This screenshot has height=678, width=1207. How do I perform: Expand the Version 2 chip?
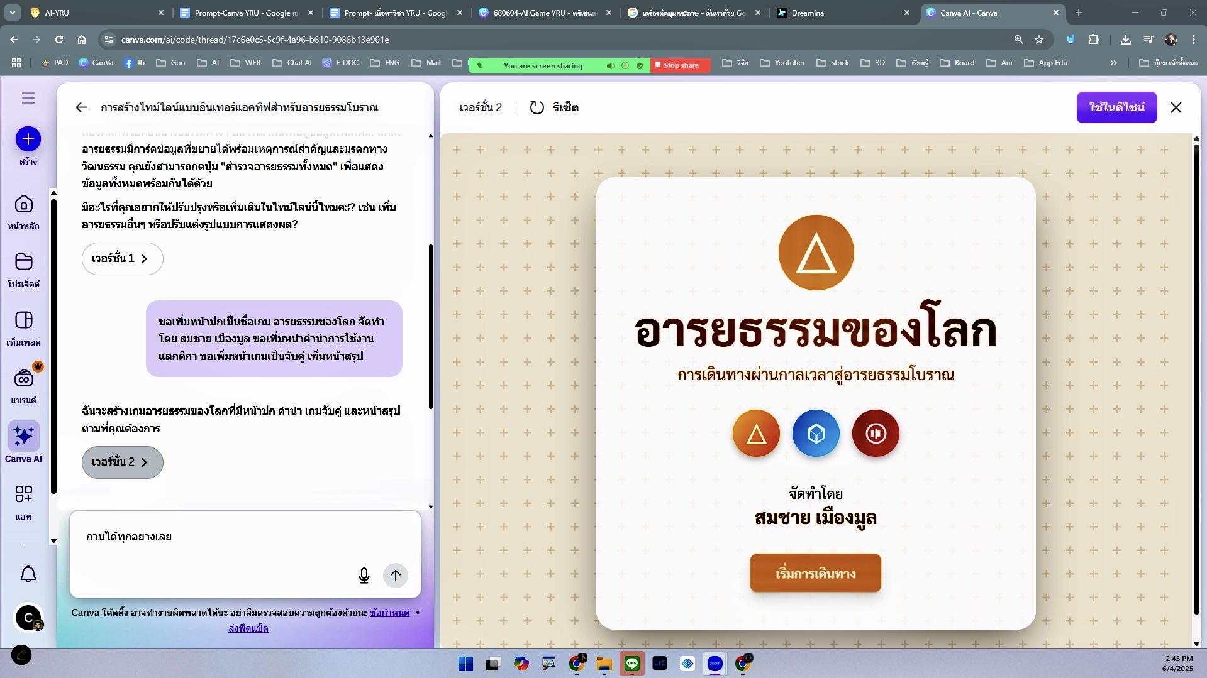click(122, 462)
